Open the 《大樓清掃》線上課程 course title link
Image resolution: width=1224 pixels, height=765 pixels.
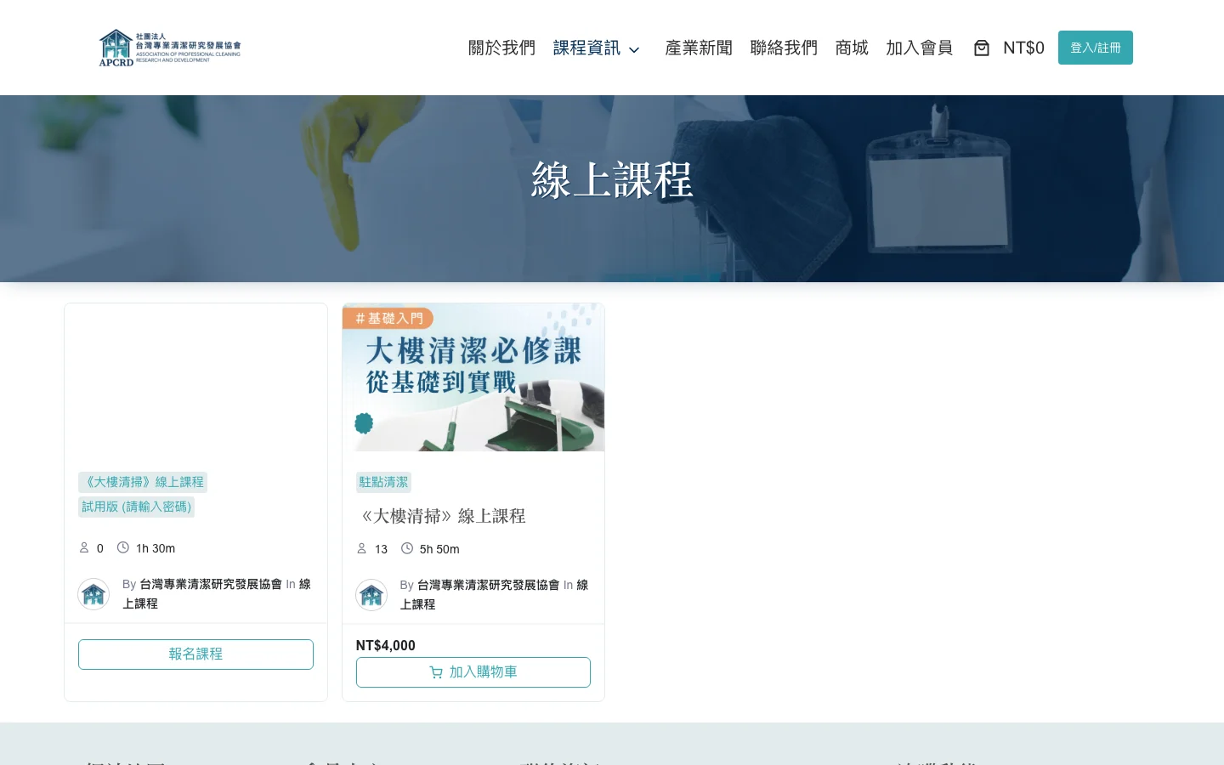coord(442,516)
